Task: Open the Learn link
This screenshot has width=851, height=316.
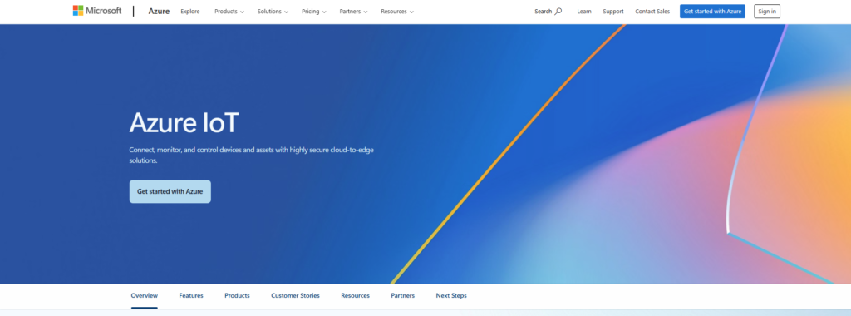Action: click(x=584, y=12)
